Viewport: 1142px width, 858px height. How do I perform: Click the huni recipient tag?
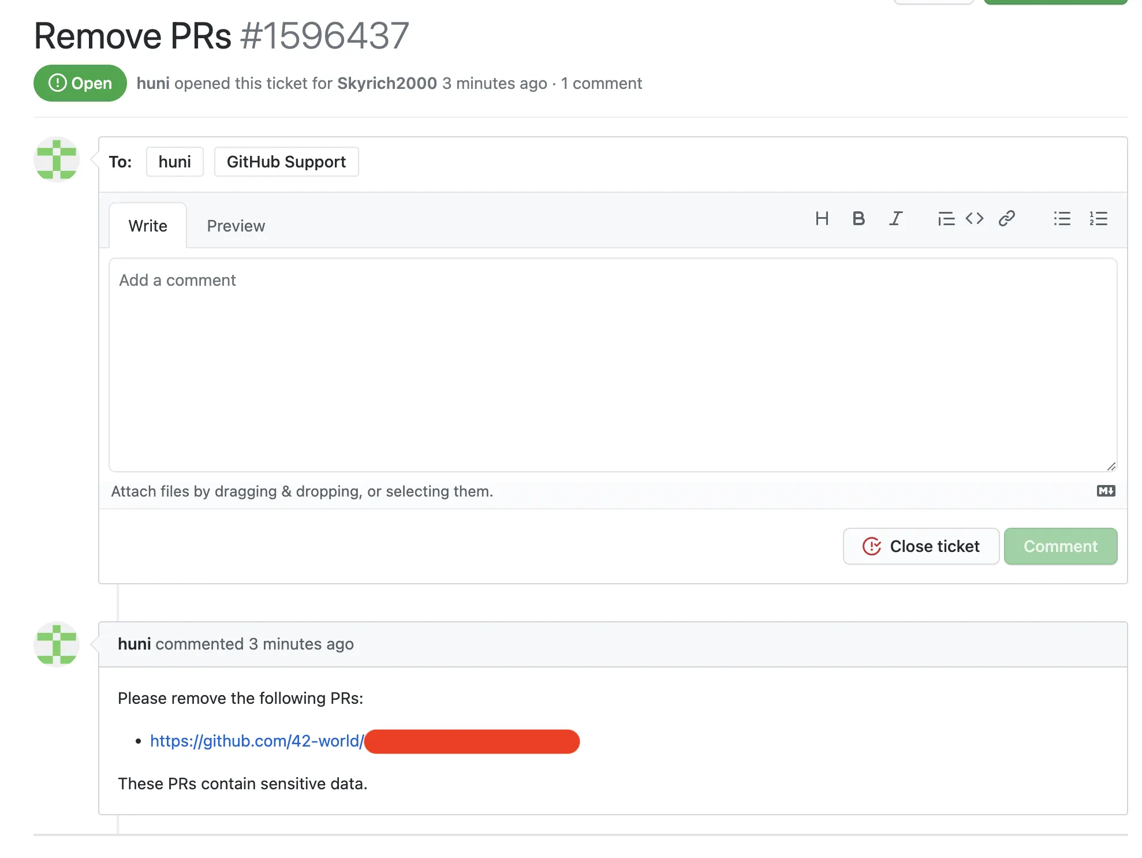pyautogui.click(x=174, y=162)
